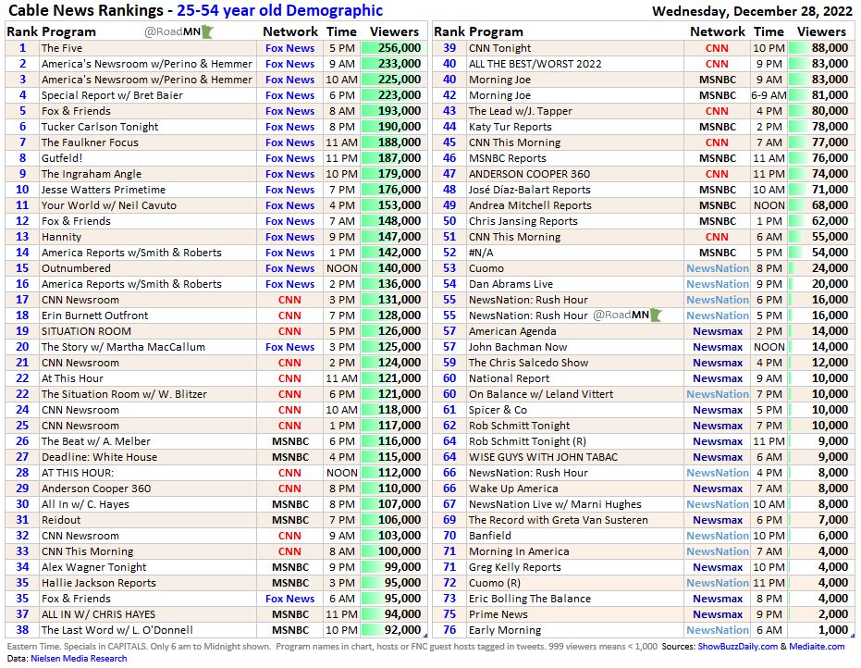Click 'Greg Kelly Reports' program cell
This screenshot has width=861, height=668.
(x=575, y=567)
